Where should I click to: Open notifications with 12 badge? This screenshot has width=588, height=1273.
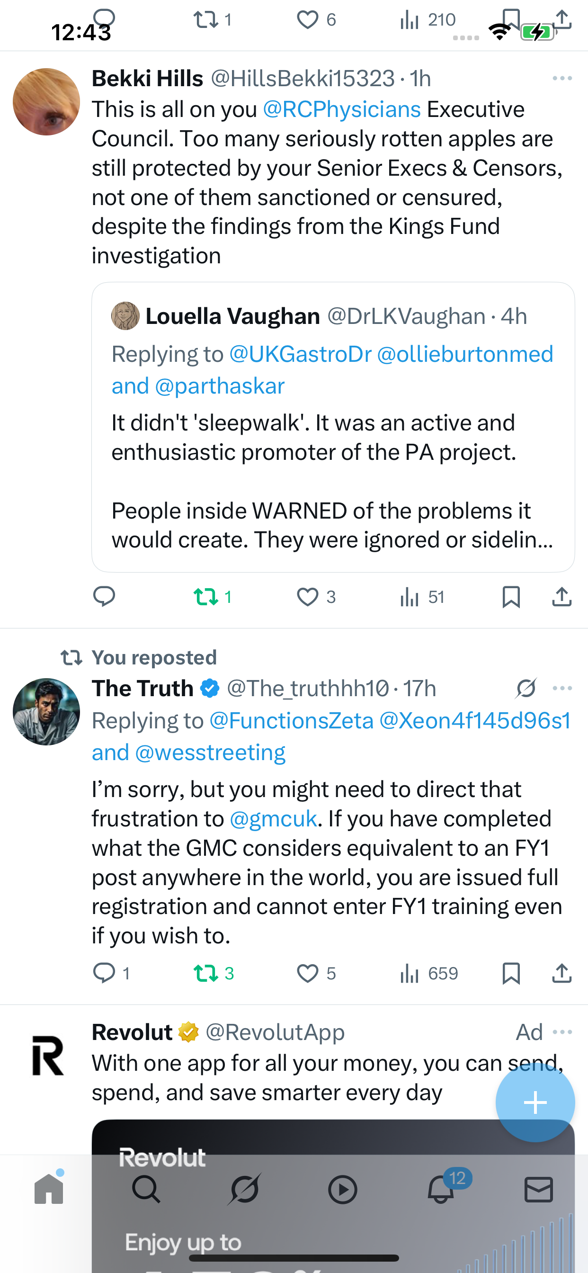coord(441,1189)
